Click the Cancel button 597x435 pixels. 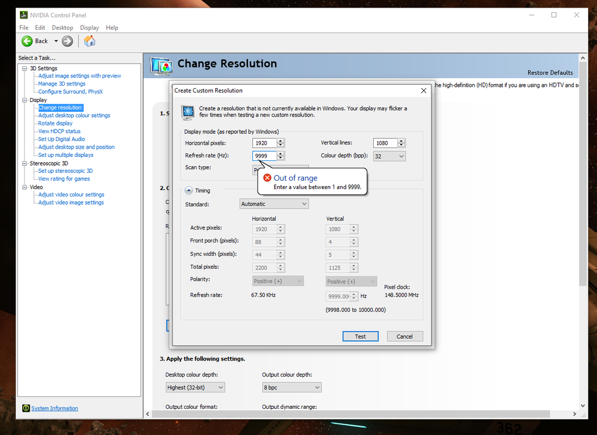point(405,336)
